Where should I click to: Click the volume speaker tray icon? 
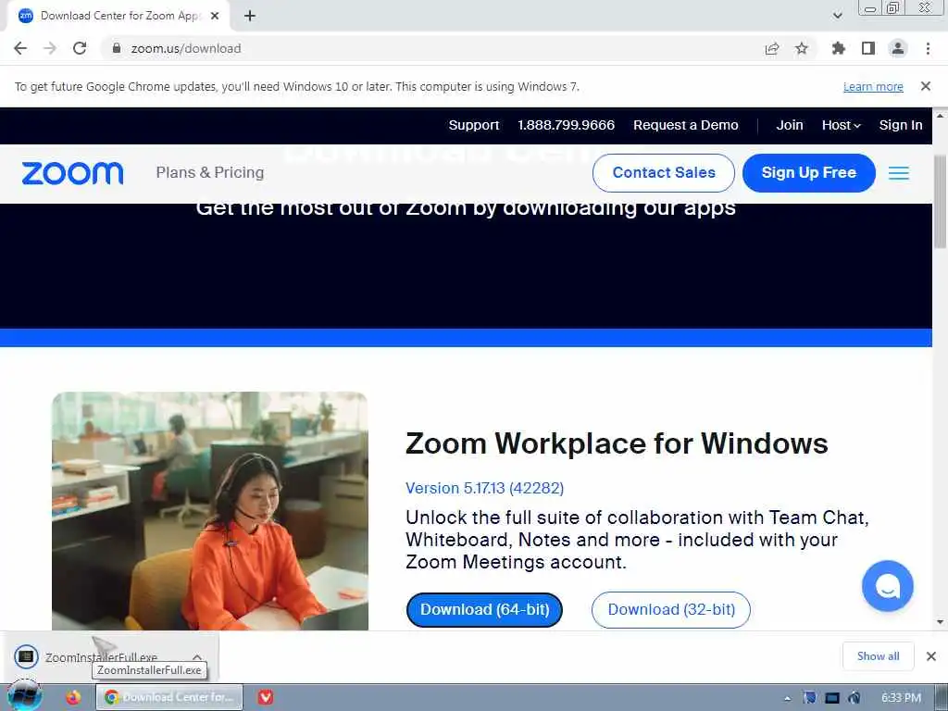click(x=854, y=698)
